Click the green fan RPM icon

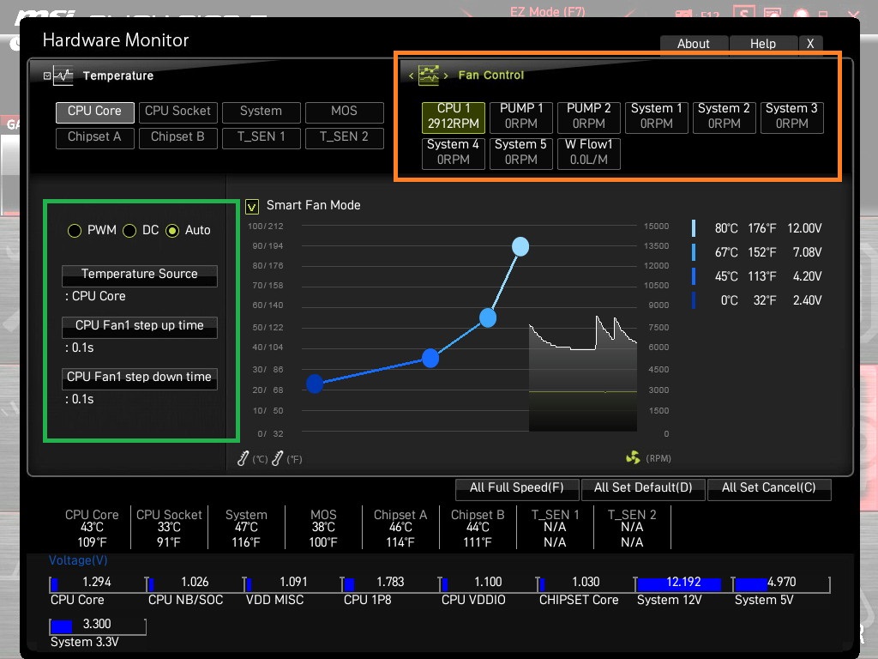[633, 458]
